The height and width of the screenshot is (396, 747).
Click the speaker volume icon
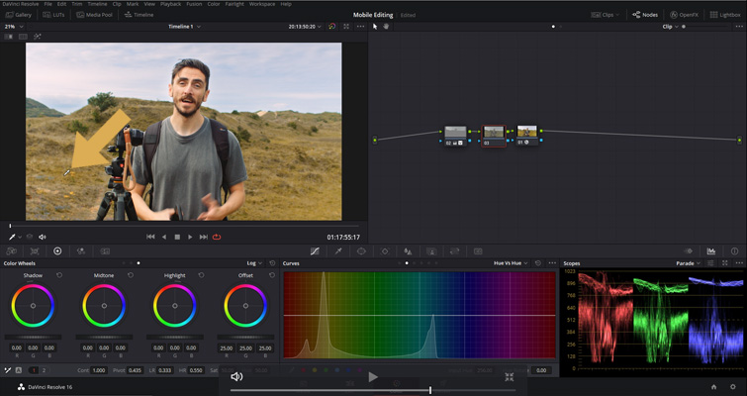tap(236, 376)
